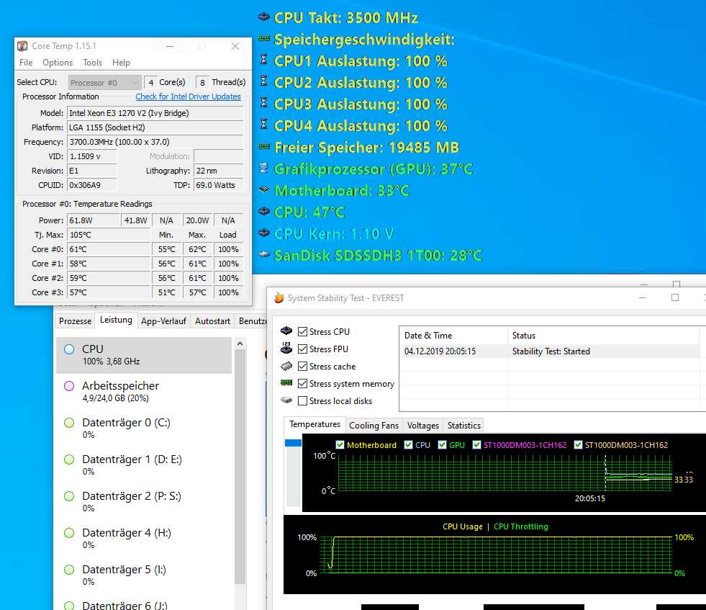Click the Core #0 temperature 61°C
Screen dimensions: 706x610
109,249
